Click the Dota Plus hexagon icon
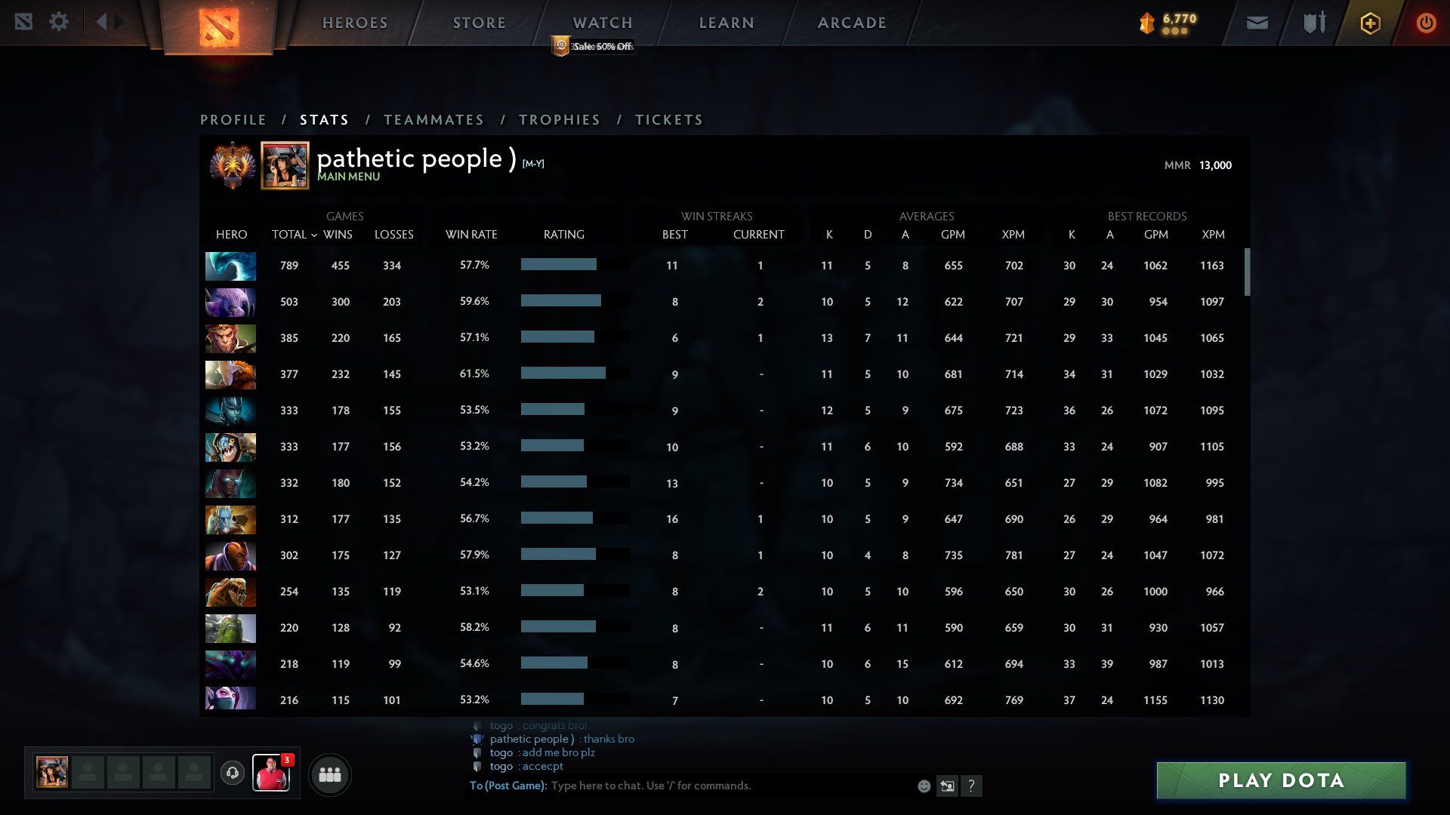Image resolution: width=1450 pixels, height=815 pixels. pos(1370,23)
